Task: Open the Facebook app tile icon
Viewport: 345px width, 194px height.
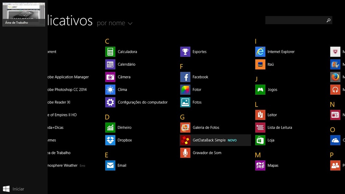Action: point(185,77)
